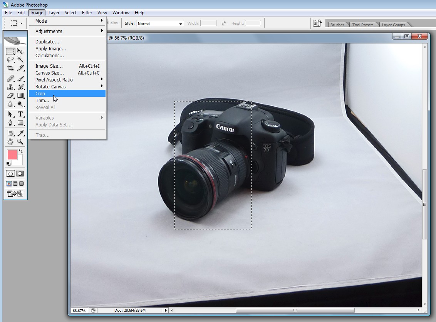The height and width of the screenshot is (322, 436).
Task: Open the Help menu
Action: pos(139,12)
